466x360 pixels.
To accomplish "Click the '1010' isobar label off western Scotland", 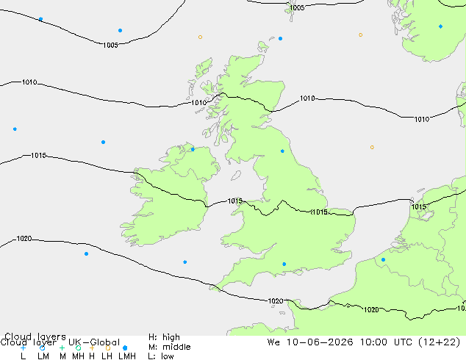I will 198,103.
